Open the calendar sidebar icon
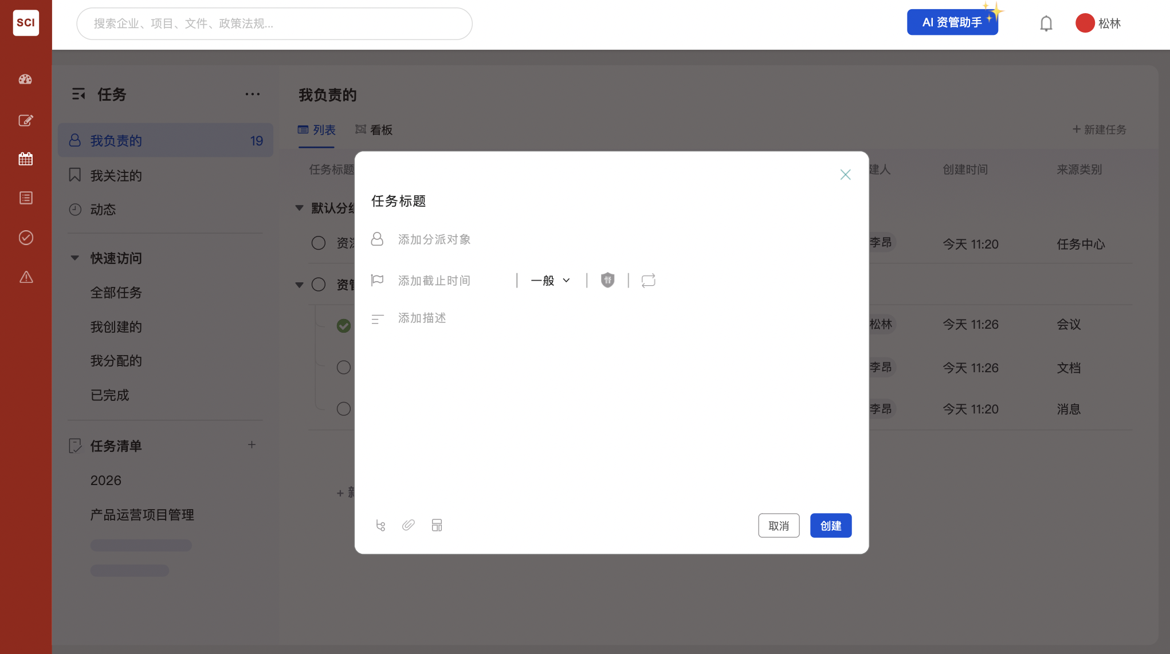The image size is (1170, 654). click(26, 159)
